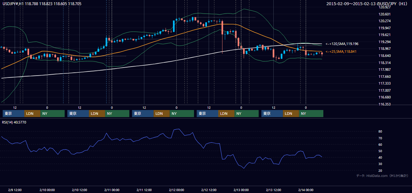Select the 119.621 price axis label
This screenshot has width=412, height=193.
point(385,35)
